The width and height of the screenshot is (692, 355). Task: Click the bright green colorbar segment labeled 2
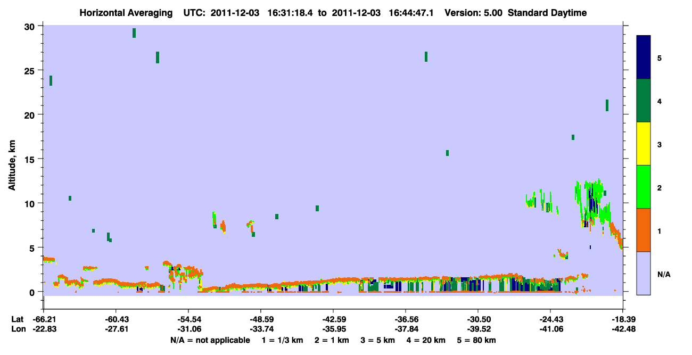pyautogui.click(x=644, y=187)
